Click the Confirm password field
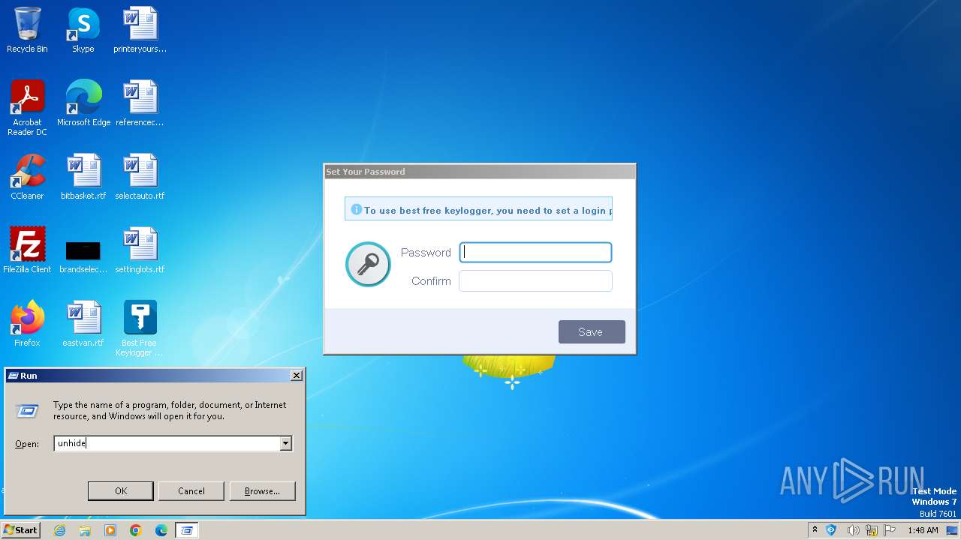Viewport: 961px width, 540px height. coord(535,280)
